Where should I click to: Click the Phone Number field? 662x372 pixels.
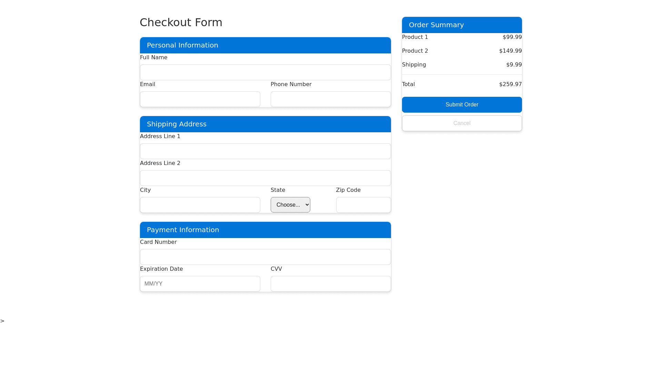330,99
